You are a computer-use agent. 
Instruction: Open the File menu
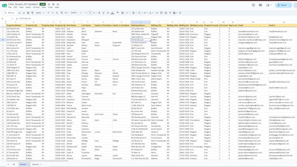pyautogui.click(x=10, y=7)
